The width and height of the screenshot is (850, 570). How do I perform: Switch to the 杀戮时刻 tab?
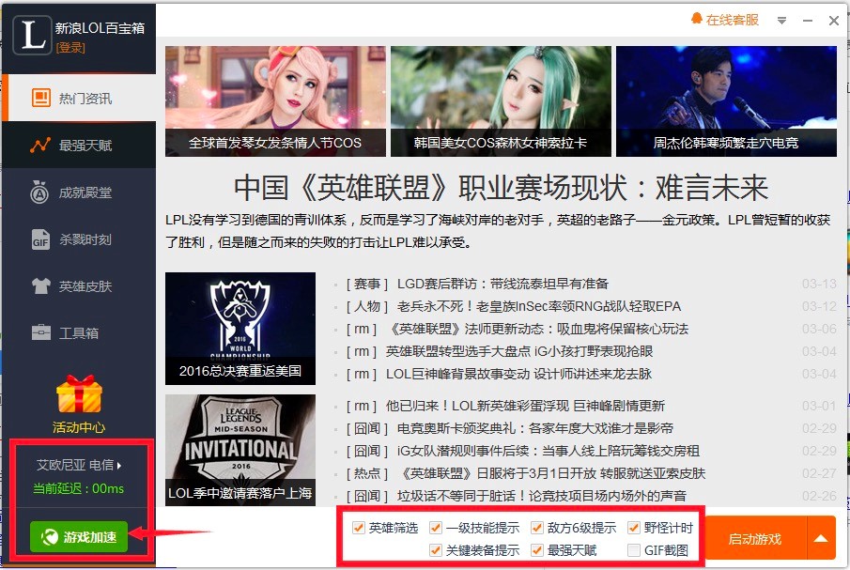click(x=79, y=239)
